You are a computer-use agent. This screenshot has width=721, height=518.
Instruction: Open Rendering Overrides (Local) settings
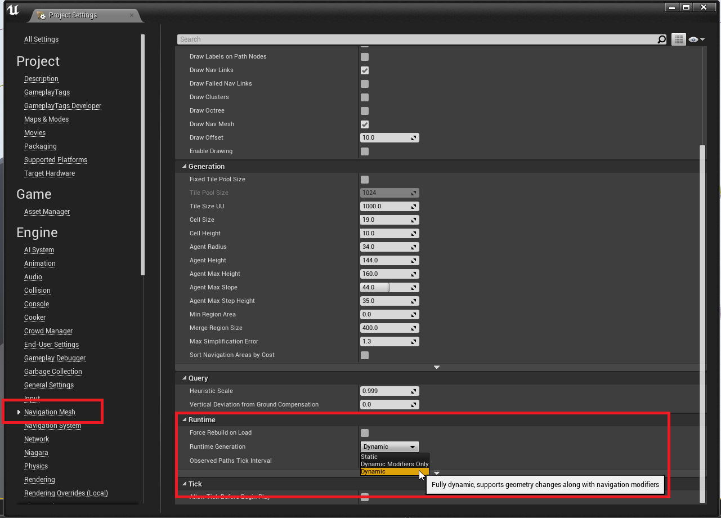tap(66, 493)
